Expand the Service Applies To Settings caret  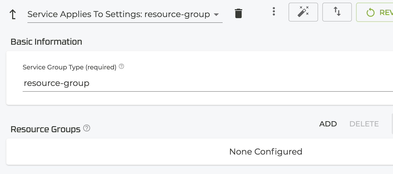216,15
